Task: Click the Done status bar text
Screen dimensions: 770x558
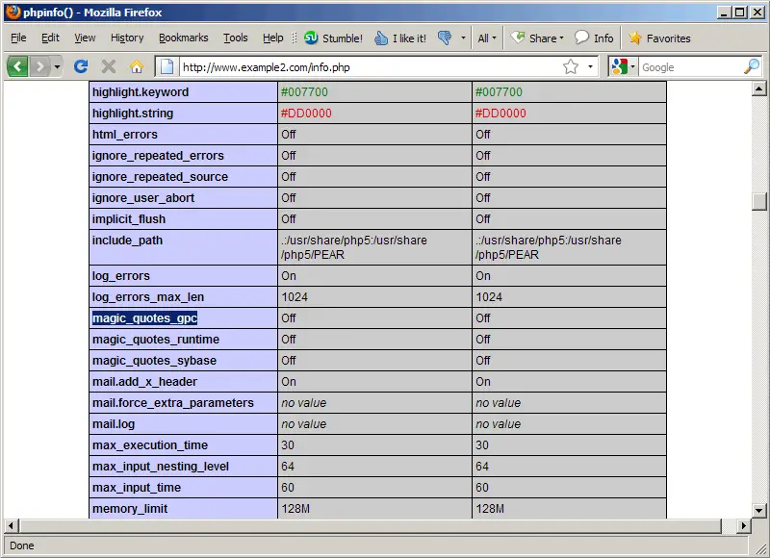Action: (x=21, y=545)
